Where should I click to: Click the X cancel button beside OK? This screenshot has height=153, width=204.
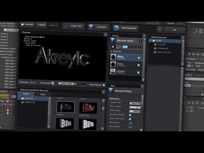160,29
